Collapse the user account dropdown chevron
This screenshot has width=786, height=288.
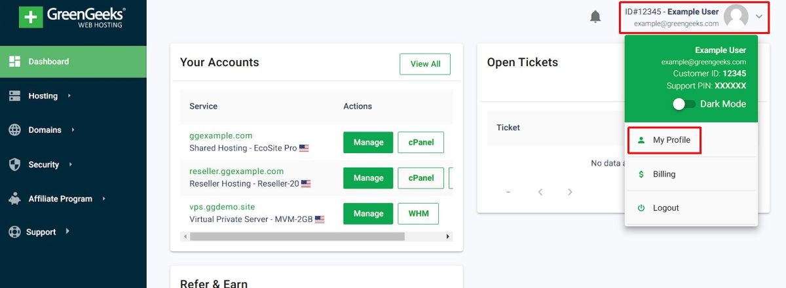(759, 17)
